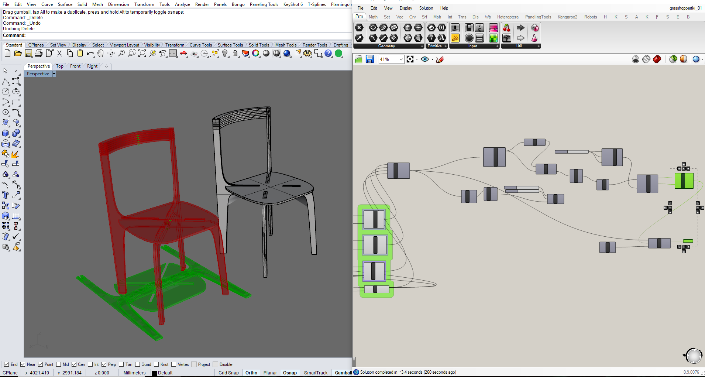
Task: Select the Cherry Picker icon in Util
Action: click(507, 28)
